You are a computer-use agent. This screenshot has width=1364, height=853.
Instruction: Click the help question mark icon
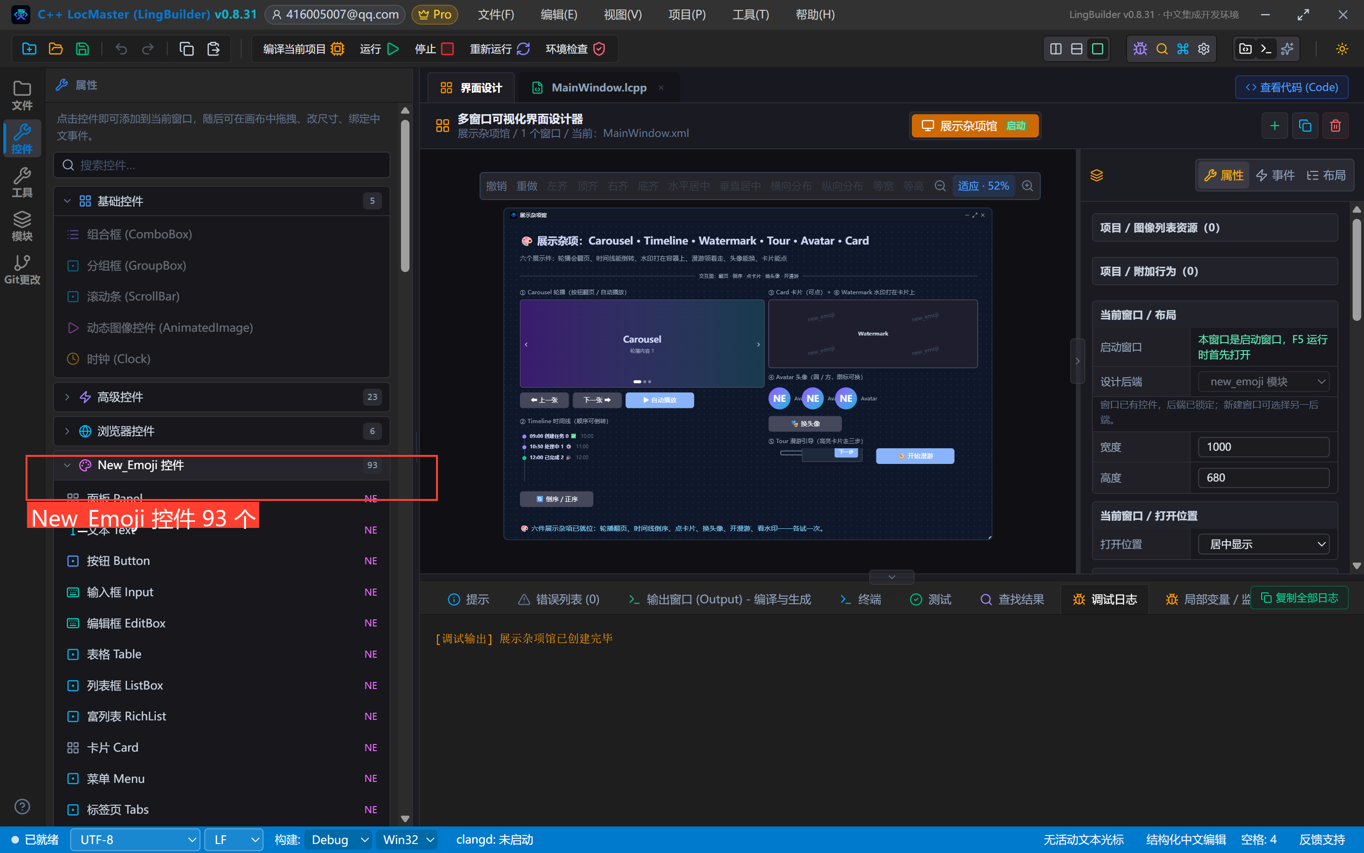click(x=22, y=807)
